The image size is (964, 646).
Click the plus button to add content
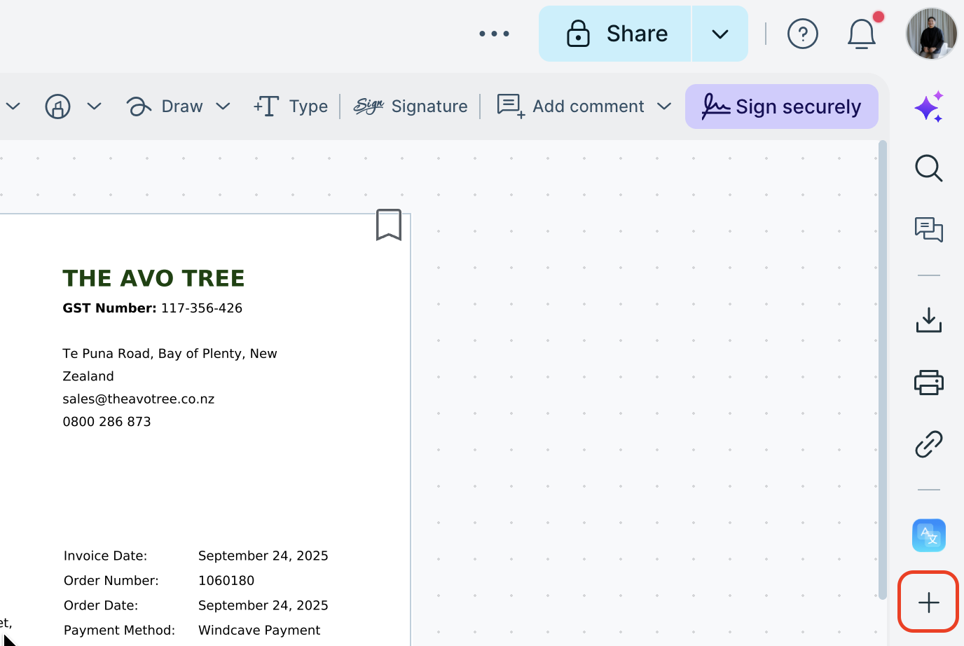pos(928,601)
